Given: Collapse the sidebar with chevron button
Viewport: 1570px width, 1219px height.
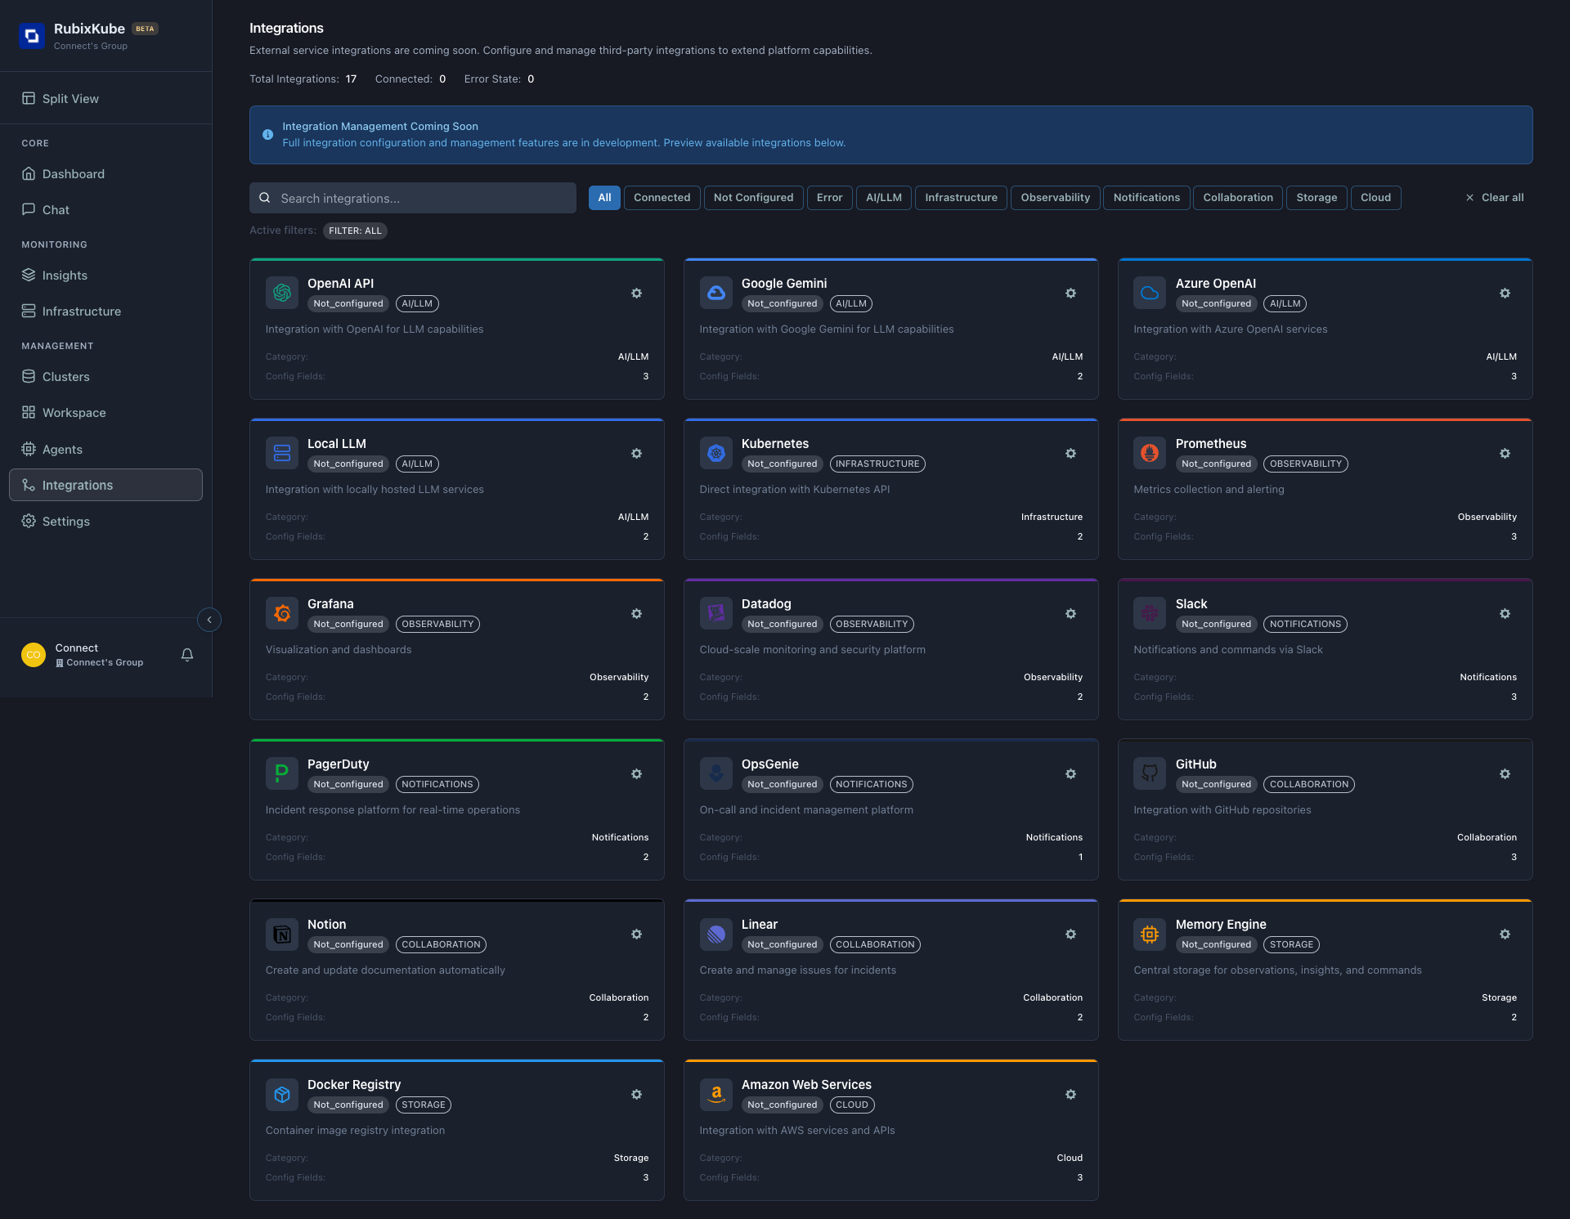Looking at the screenshot, I should click(x=209, y=620).
